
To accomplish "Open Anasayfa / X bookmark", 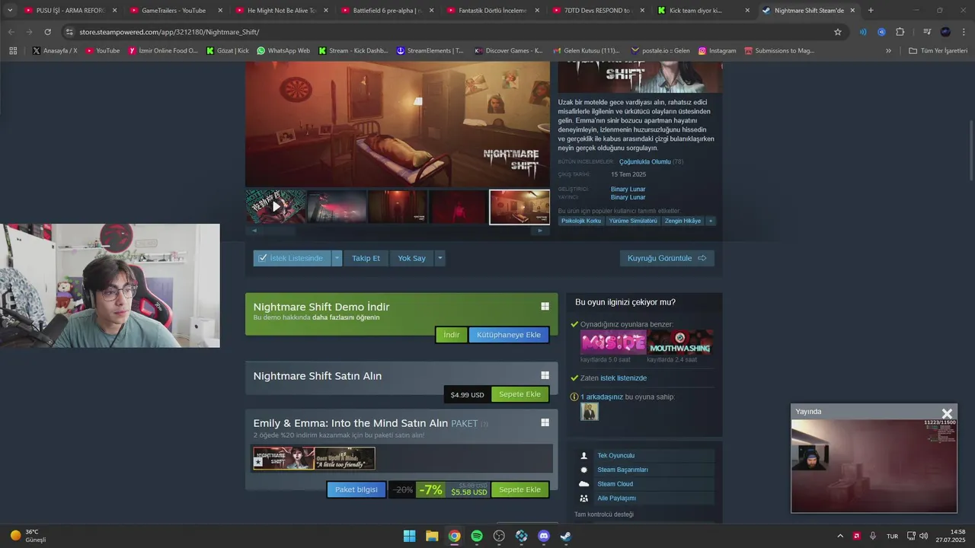I will pos(55,50).
